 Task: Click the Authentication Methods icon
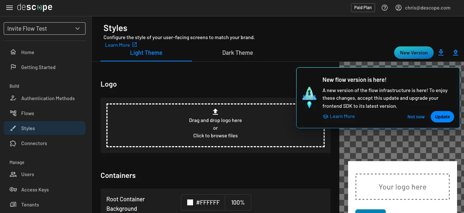[13, 98]
